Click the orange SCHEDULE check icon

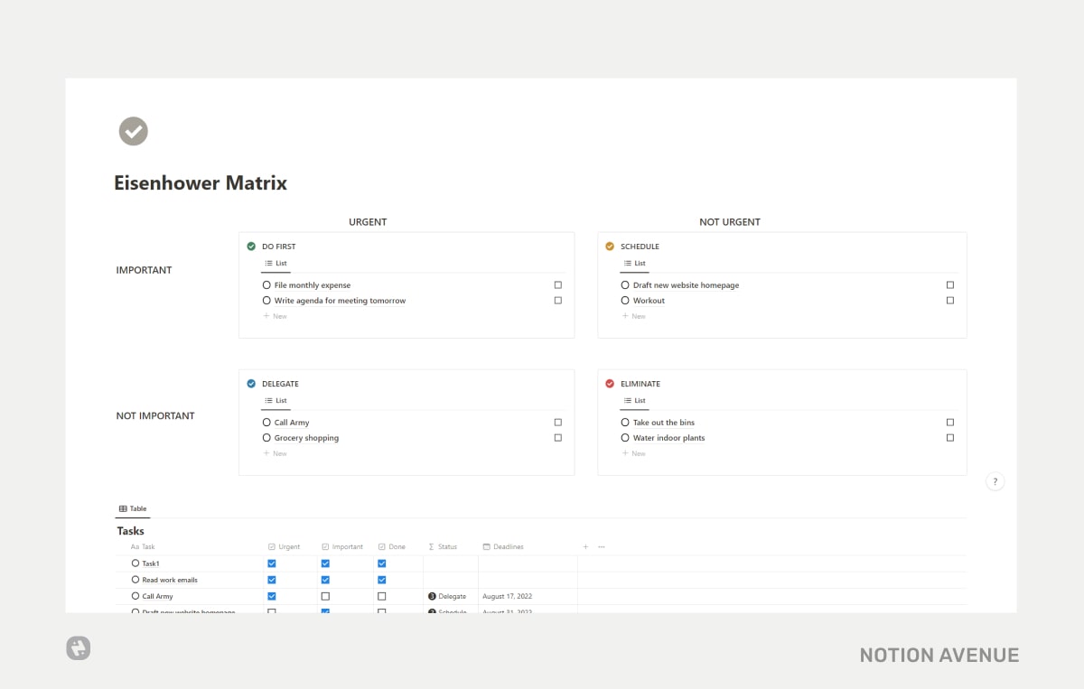(609, 246)
